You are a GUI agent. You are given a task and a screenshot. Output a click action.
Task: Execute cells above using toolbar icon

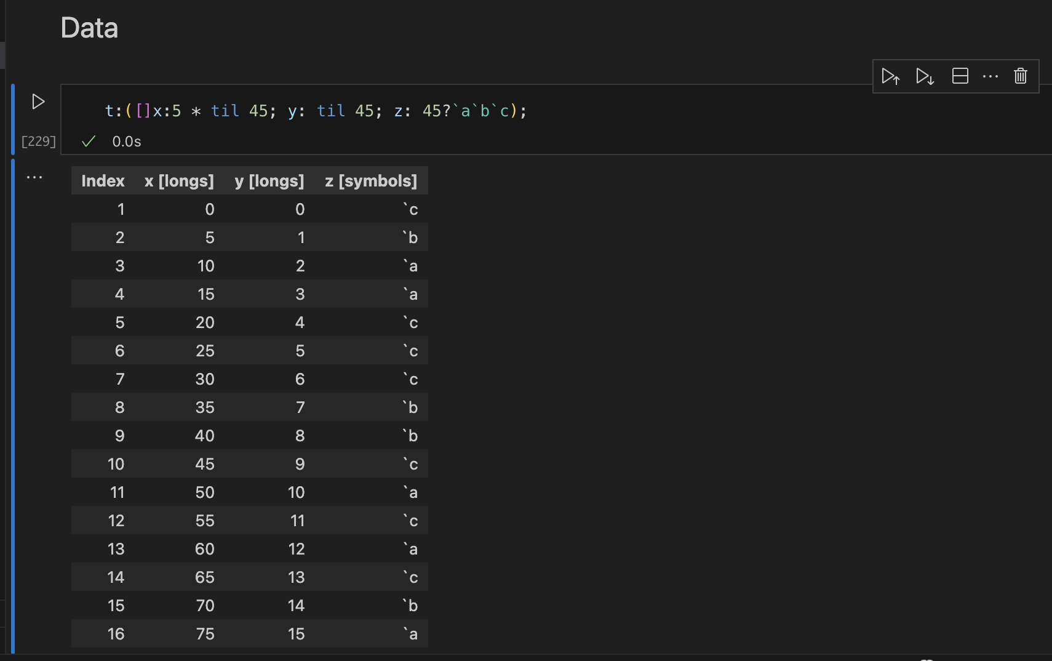point(891,76)
